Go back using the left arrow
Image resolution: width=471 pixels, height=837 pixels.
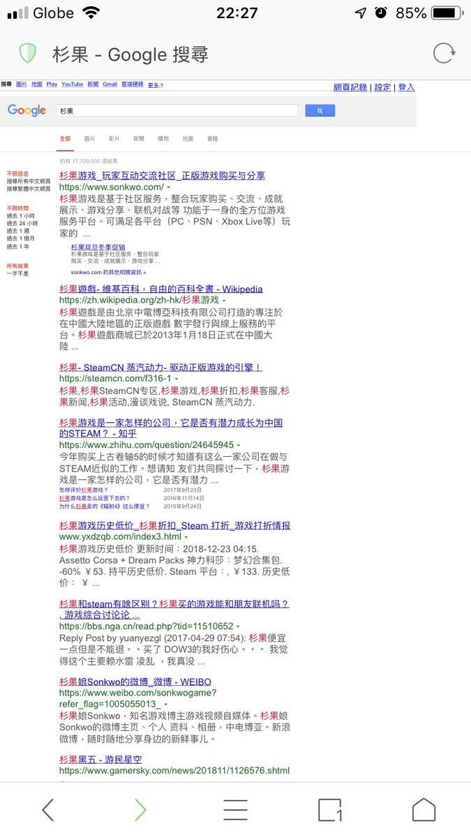(x=47, y=810)
